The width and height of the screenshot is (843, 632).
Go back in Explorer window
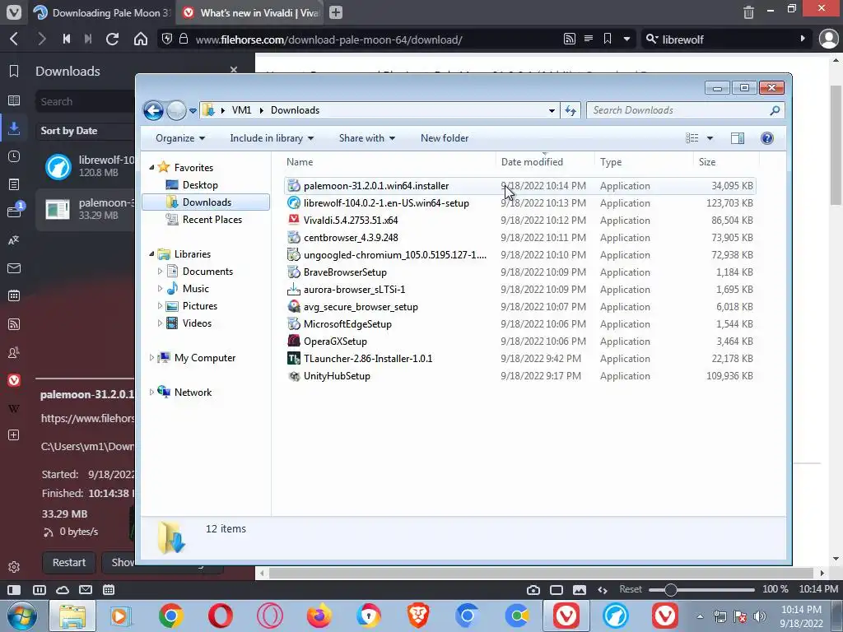[153, 111]
